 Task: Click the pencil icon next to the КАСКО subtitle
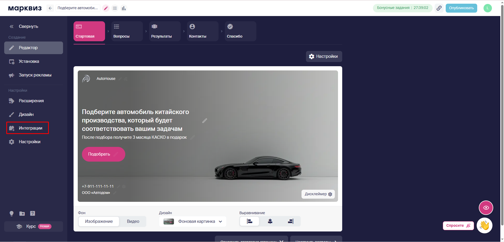[193, 137]
